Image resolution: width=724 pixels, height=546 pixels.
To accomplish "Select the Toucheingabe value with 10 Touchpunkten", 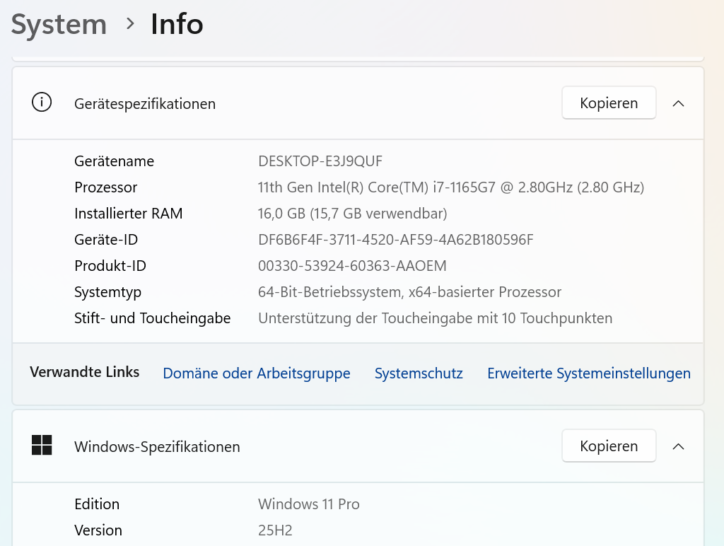I will click(x=435, y=318).
